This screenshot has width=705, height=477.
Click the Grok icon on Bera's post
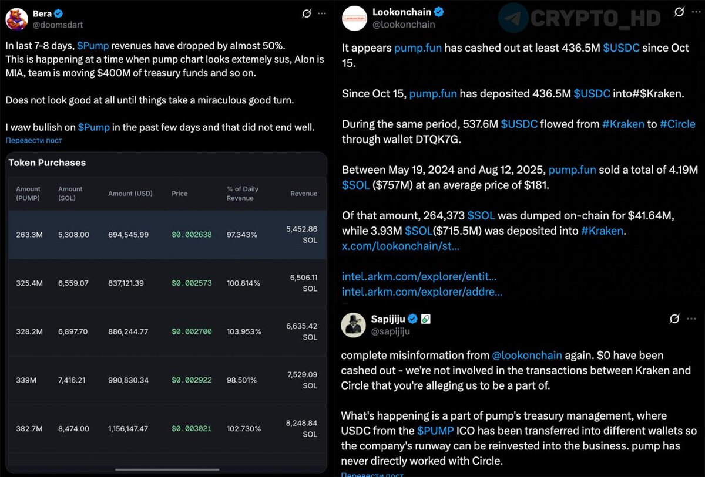click(305, 13)
